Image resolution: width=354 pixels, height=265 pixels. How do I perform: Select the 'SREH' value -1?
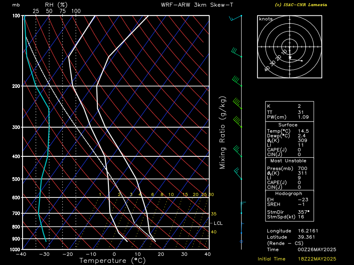coord(301,204)
